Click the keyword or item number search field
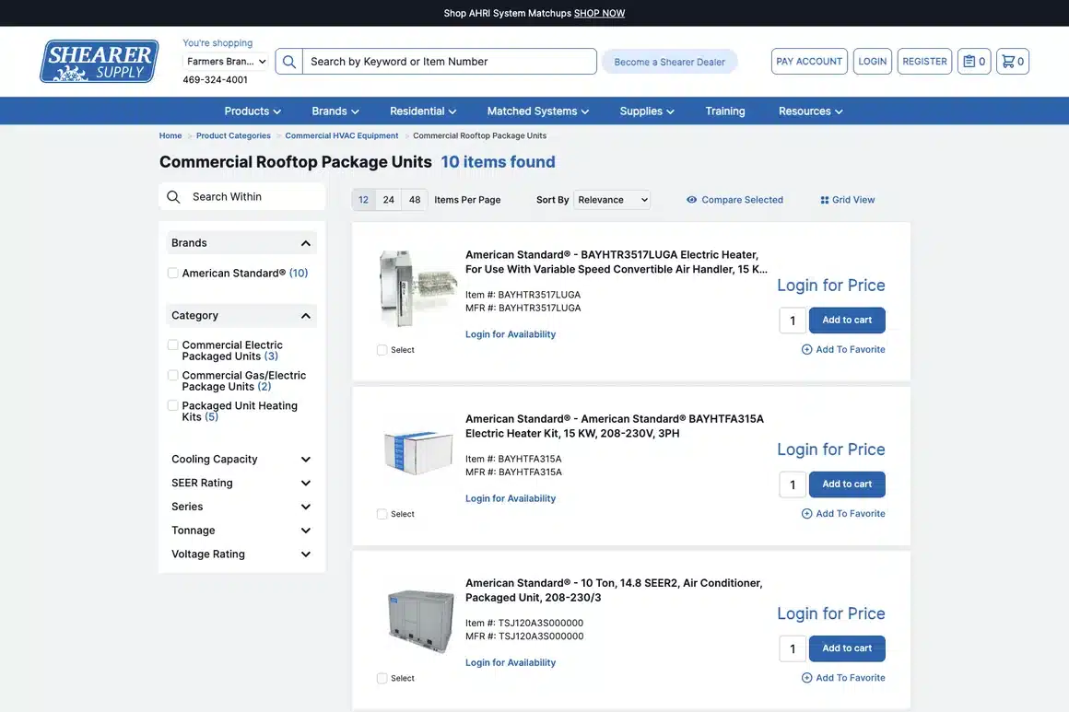Viewport: 1069px width, 712px height. 450,62
